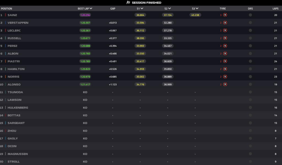Click the DRS indicator dot for Alonso
The image size is (282, 165).
pyautogui.click(x=250, y=84)
